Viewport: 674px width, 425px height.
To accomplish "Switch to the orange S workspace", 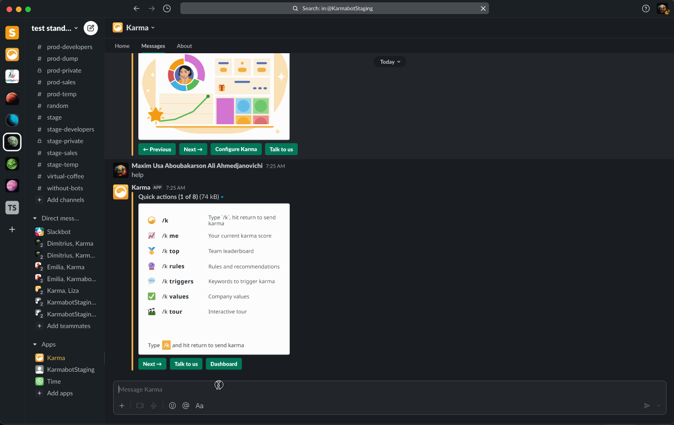I will tap(12, 33).
